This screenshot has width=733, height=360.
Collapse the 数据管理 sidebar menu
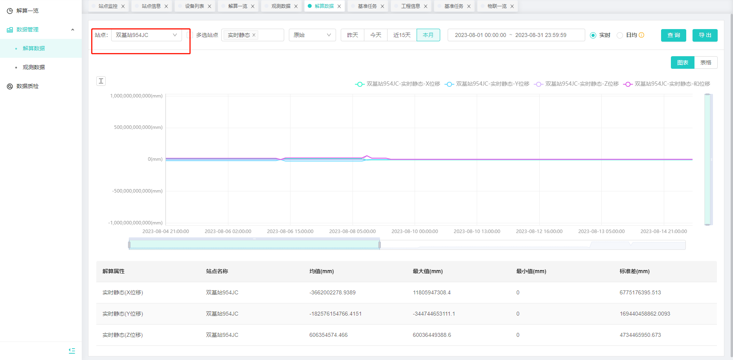click(x=73, y=29)
